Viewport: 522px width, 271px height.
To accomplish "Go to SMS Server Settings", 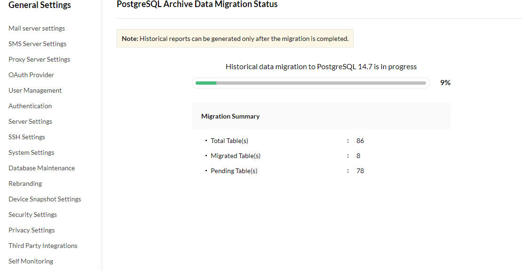I will [38, 44].
